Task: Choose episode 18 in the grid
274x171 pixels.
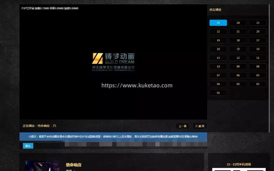Action: 238,40
